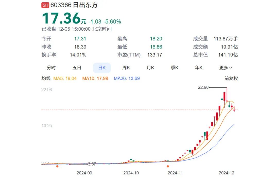The image size is (278, 178).
Task: Open the 前复权 adjustment selector
Action: point(231,78)
